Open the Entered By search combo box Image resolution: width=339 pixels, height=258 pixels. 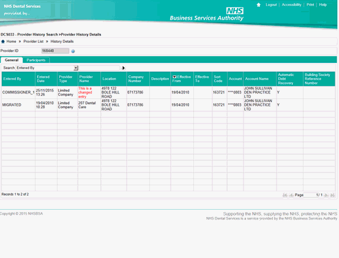[47, 68]
